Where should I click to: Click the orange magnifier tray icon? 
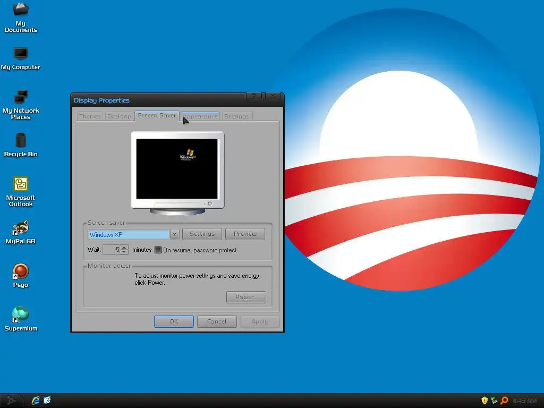tap(505, 401)
